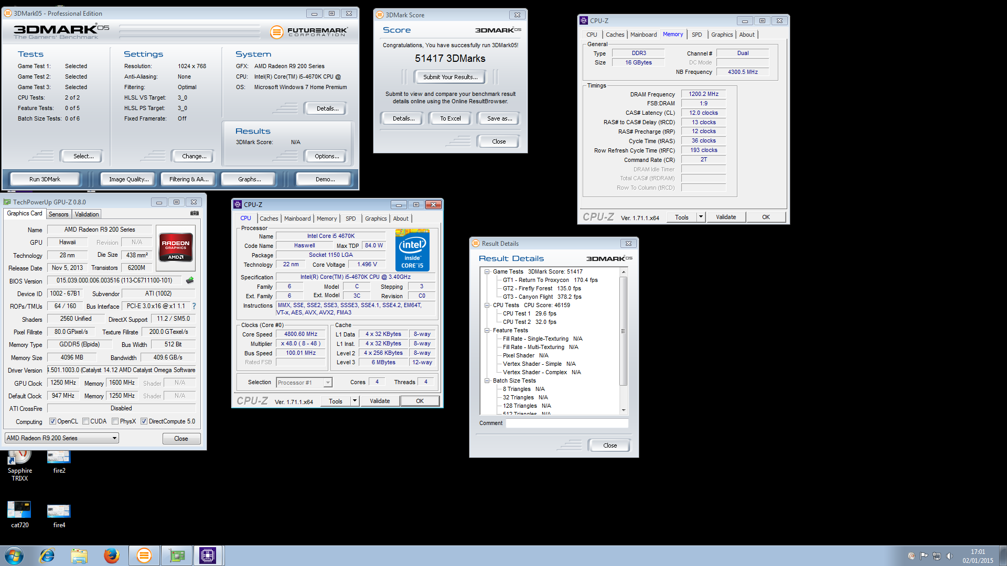This screenshot has width=1007, height=566.
Task: Open the Caches tab in CPU-Z CPU window
Action: click(269, 219)
